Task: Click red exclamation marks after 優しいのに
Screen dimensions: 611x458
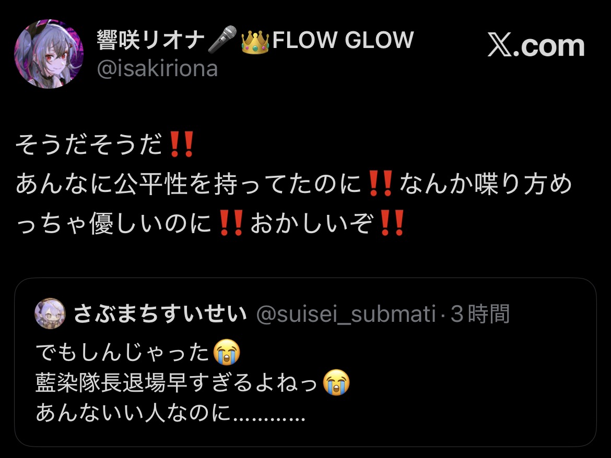Action: click(x=231, y=223)
